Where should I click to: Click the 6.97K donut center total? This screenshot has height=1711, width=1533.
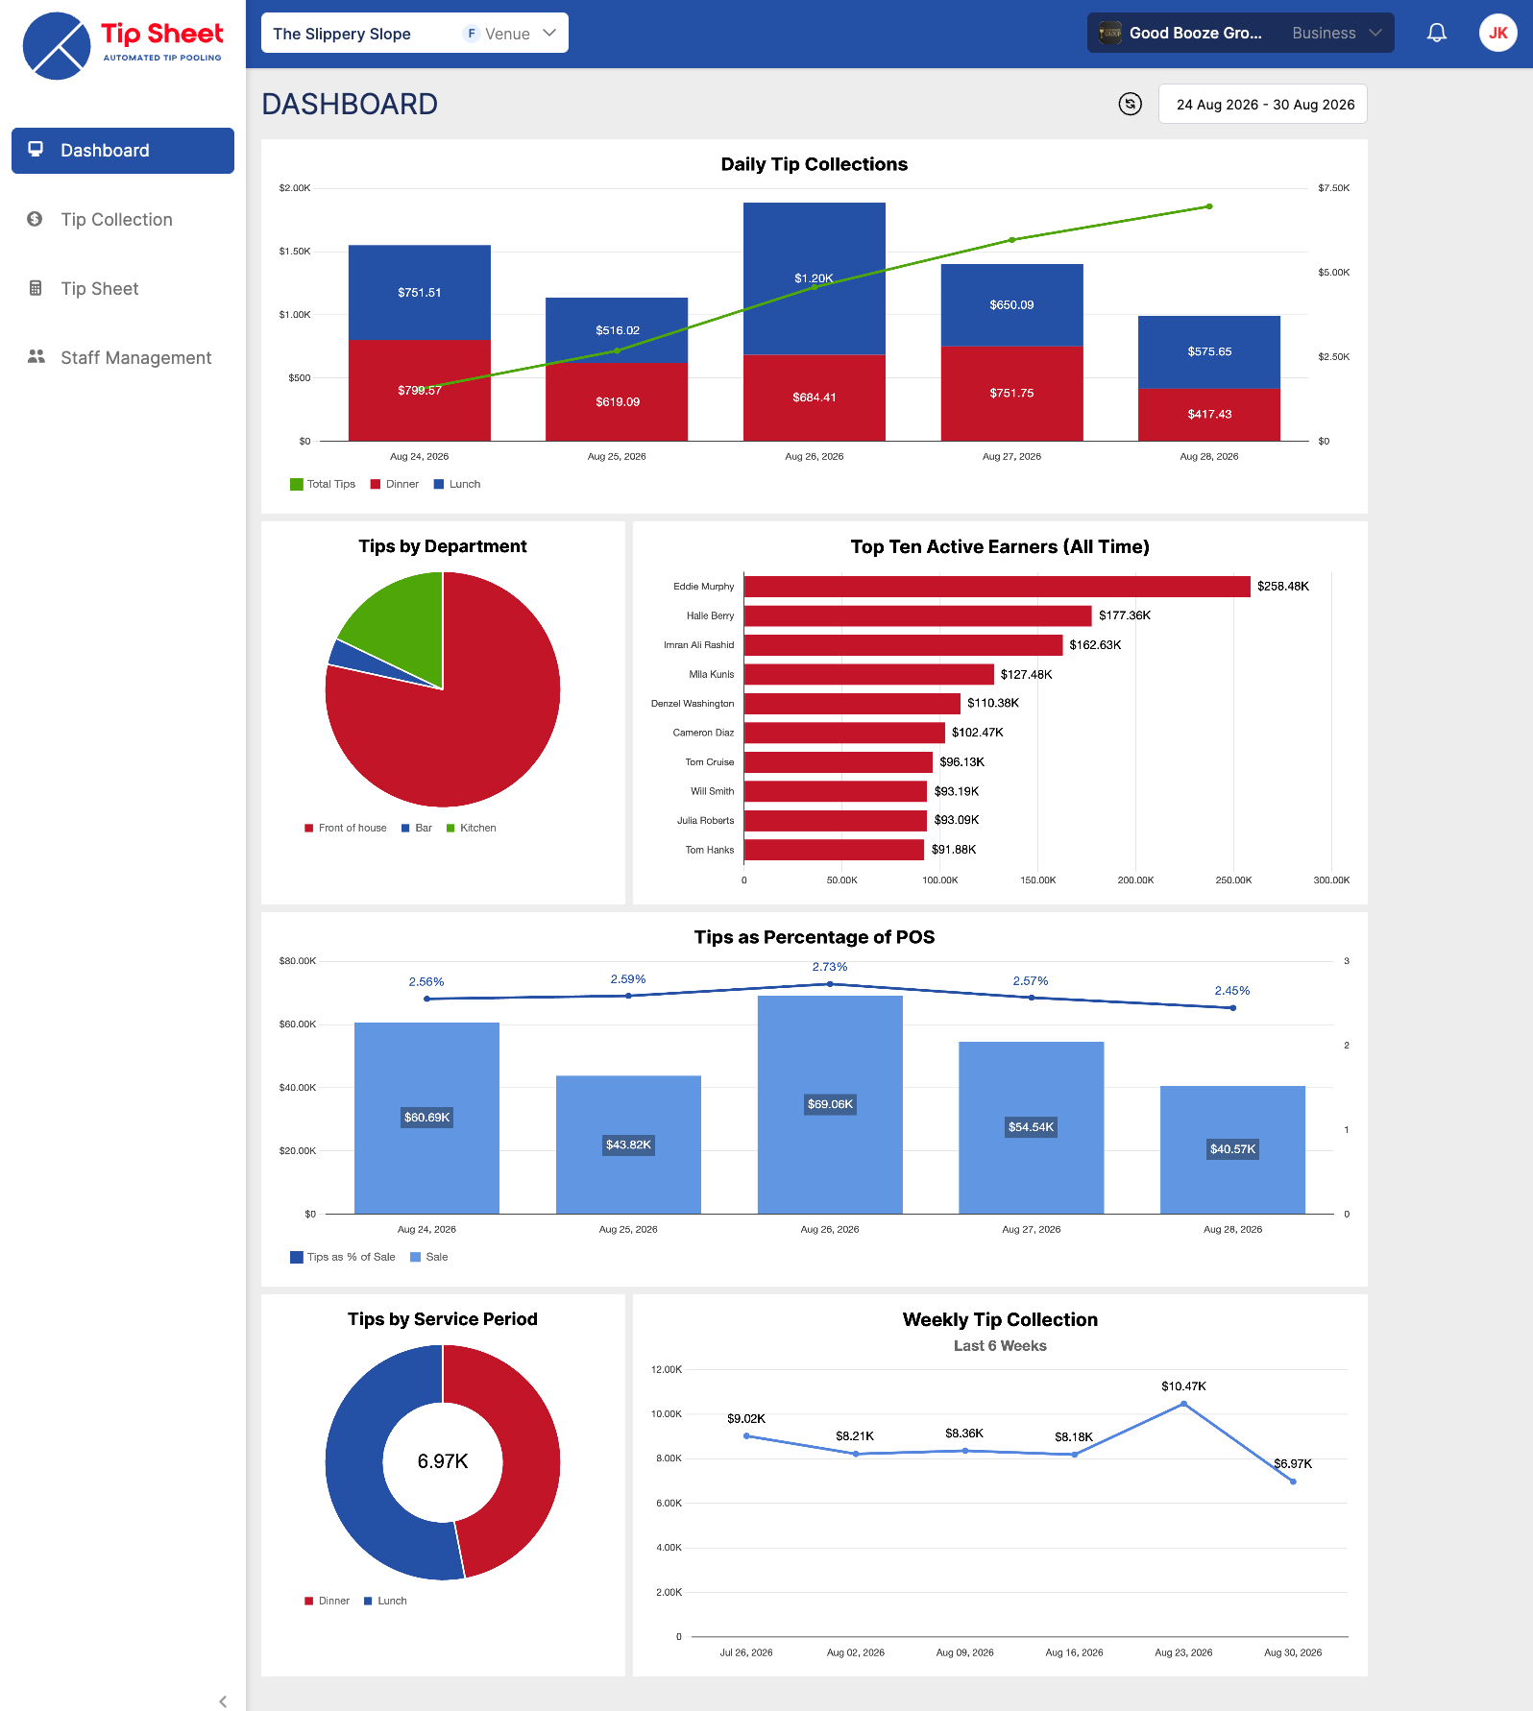pos(443,1461)
